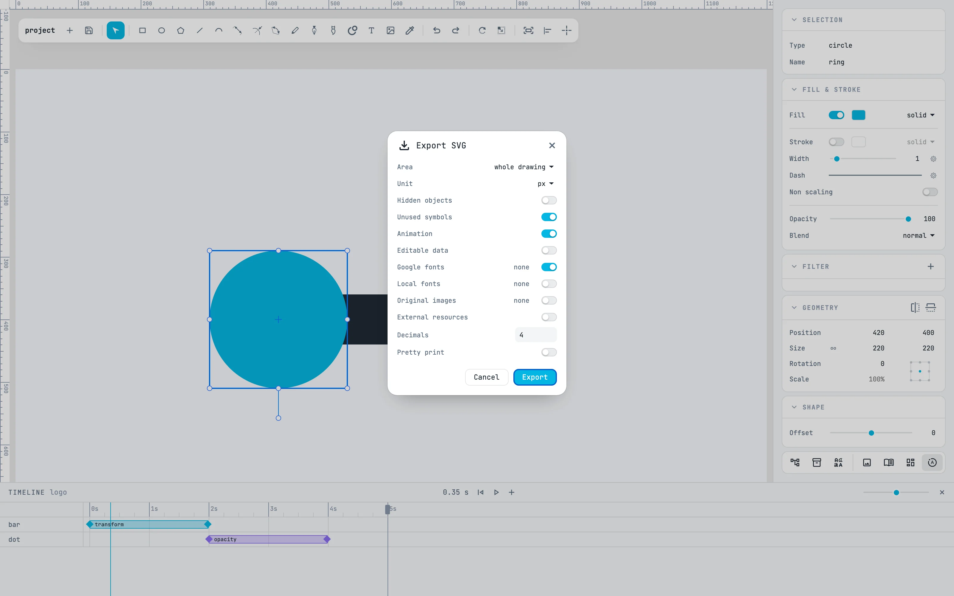The width and height of the screenshot is (954, 596).
Task: Click the Decimals input field
Action: click(536, 335)
